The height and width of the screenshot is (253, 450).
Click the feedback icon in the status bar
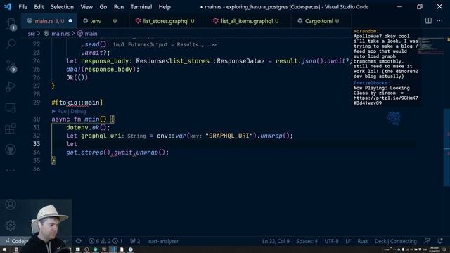427,241
